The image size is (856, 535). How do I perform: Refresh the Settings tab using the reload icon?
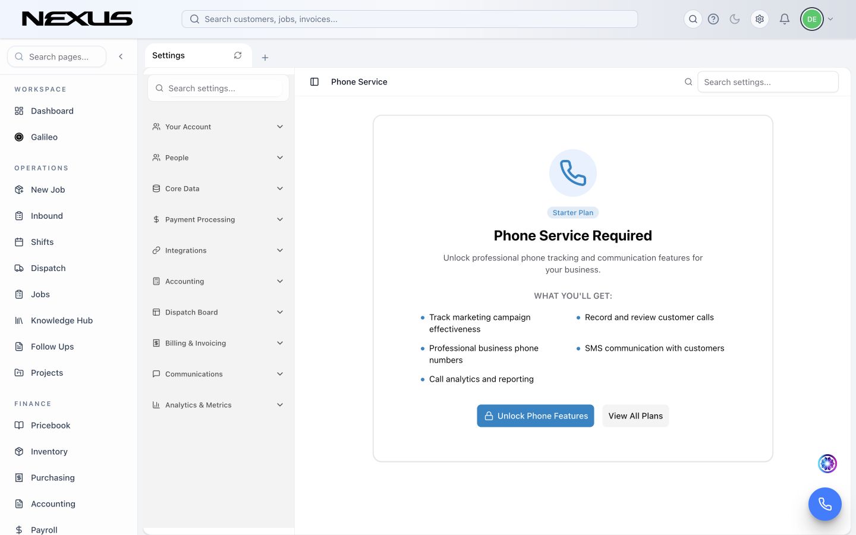point(238,55)
